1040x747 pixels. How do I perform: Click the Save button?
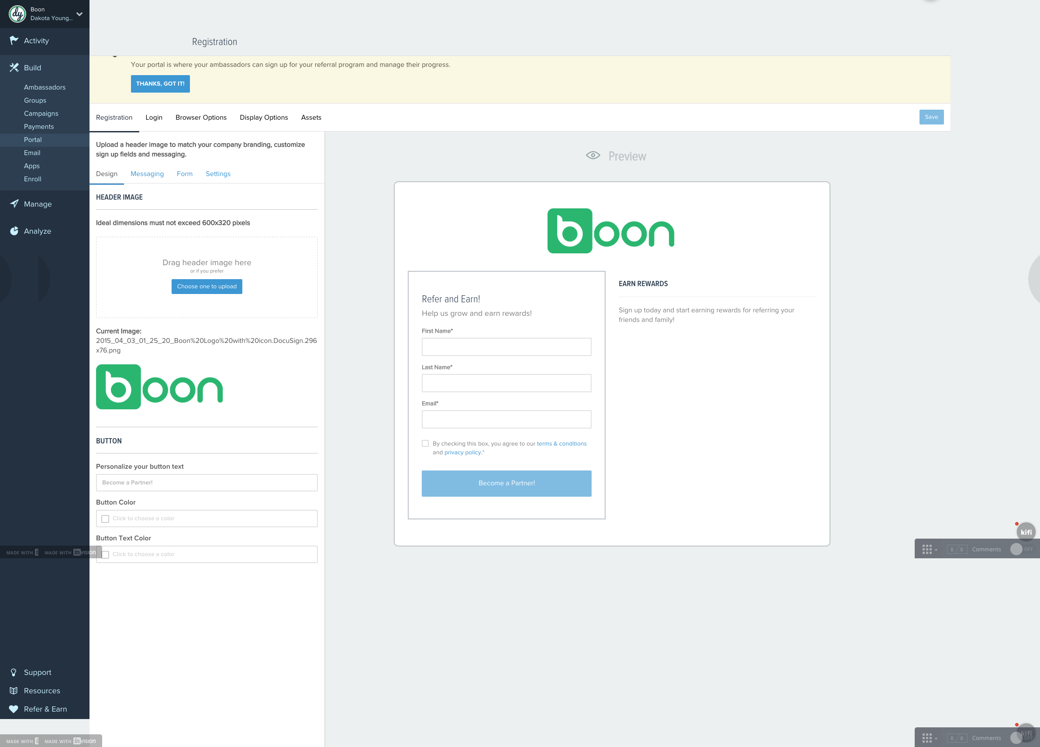(931, 117)
